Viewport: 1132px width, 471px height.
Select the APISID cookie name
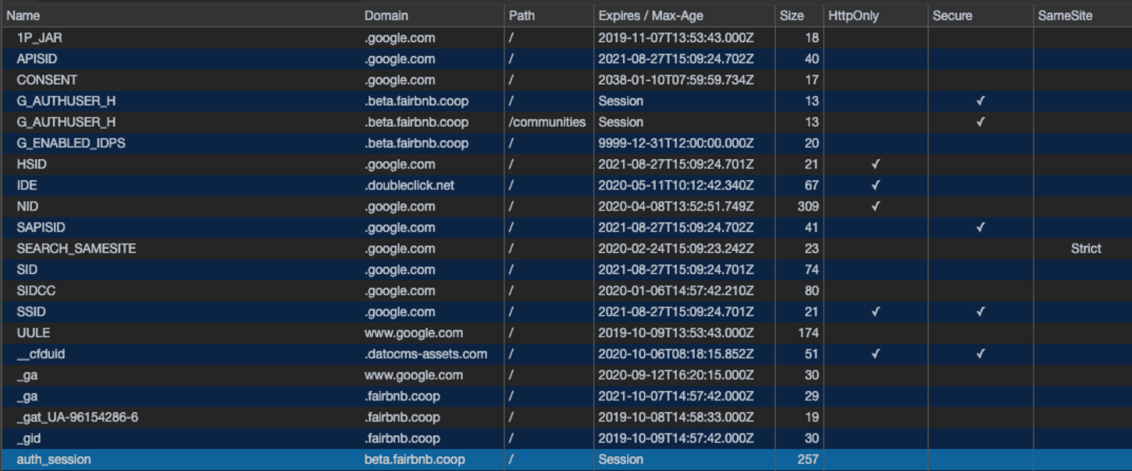[x=37, y=59]
